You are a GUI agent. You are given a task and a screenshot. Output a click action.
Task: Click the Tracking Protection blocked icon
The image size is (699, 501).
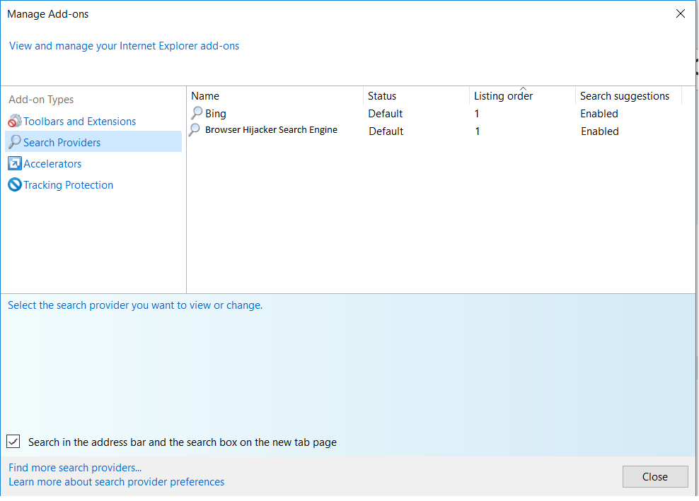pos(15,185)
